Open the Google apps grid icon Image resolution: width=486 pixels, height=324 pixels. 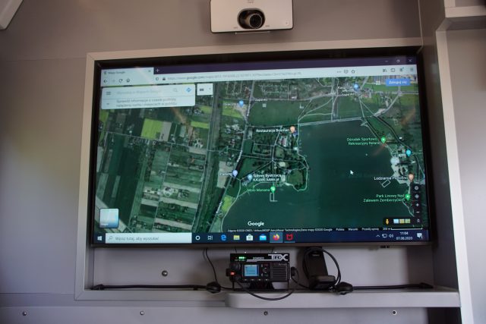(x=378, y=83)
